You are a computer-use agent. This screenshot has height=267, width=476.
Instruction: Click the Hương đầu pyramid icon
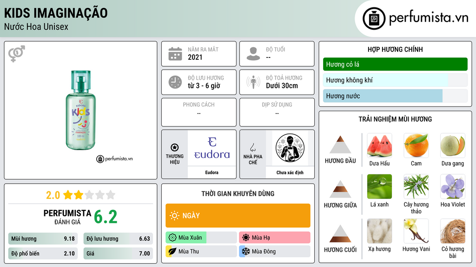point(340,145)
